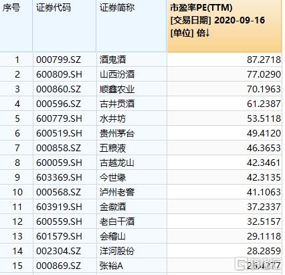Image resolution: width=285 pixels, height=275 pixels.
Task: Click PE value 53.5118
Action: (x=264, y=118)
